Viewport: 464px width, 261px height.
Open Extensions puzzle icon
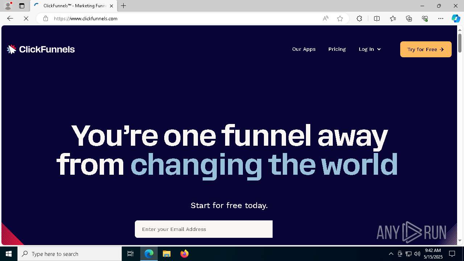tap(359, 18)
